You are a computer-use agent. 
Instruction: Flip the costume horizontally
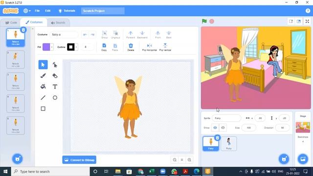(149, 47)
